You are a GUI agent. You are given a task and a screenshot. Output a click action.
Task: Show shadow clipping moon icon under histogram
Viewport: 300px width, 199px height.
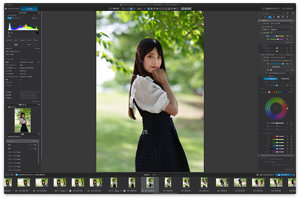[x=9, y=33]
